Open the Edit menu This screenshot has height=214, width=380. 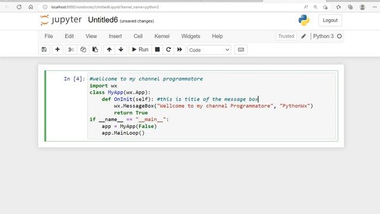(x=69, y=36)
